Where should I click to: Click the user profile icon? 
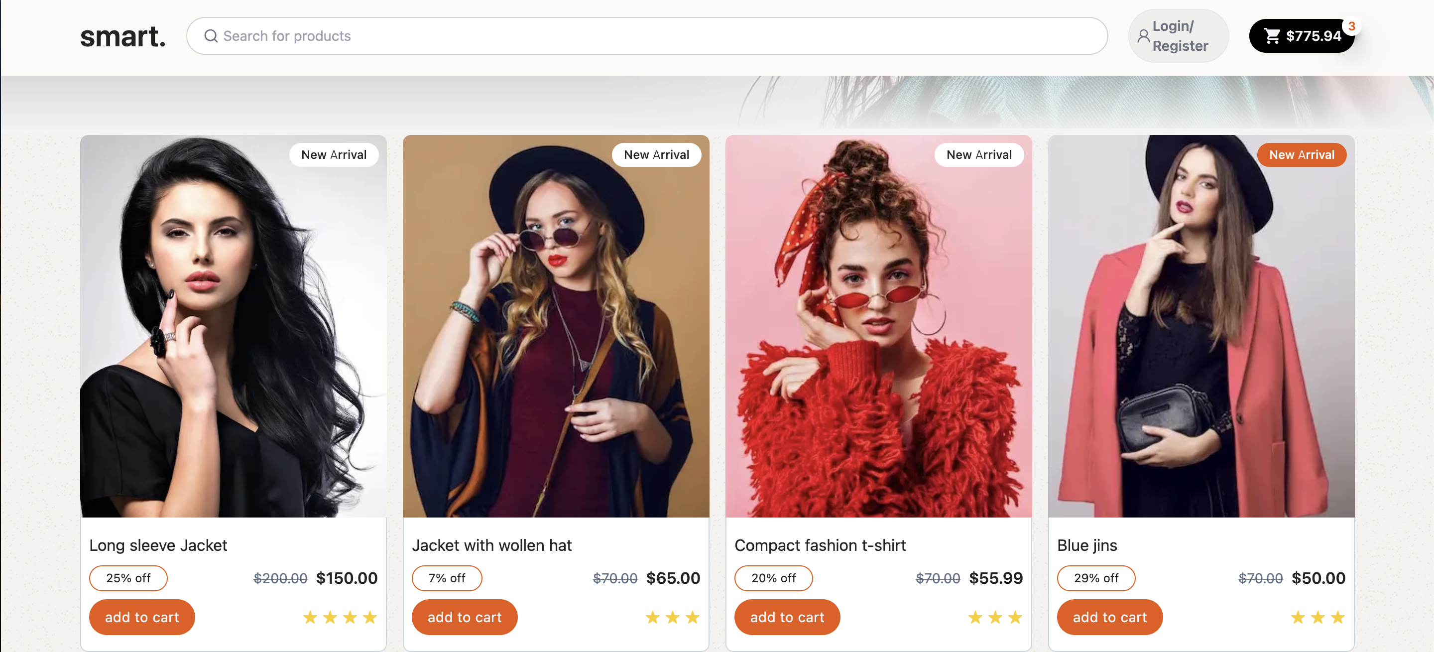(x=1143, y=36)
